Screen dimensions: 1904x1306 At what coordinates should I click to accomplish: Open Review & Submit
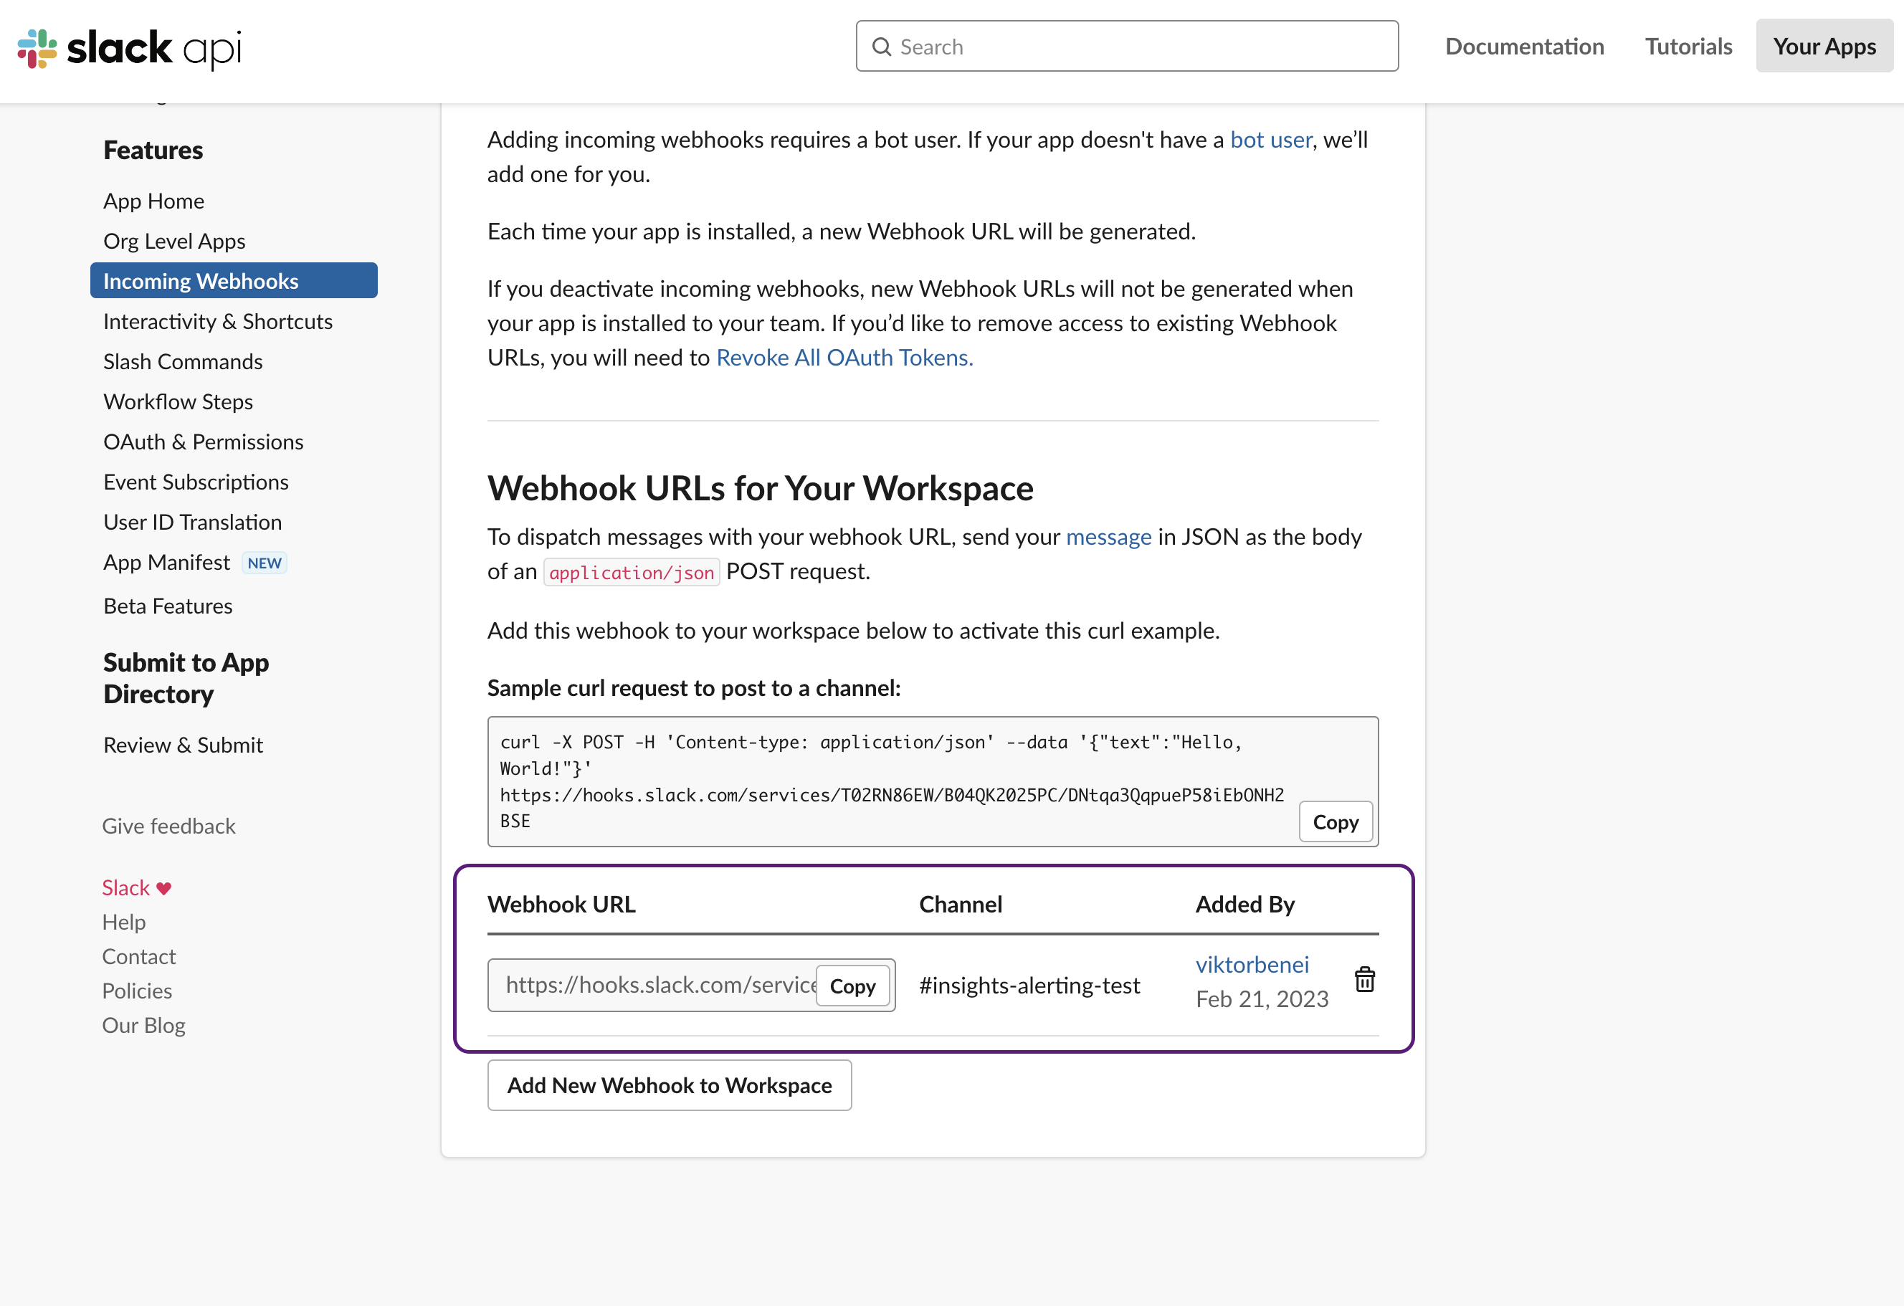tap(183, 745)
